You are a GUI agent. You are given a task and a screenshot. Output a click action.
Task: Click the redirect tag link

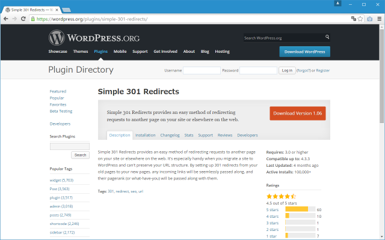(x=122, y=191)
